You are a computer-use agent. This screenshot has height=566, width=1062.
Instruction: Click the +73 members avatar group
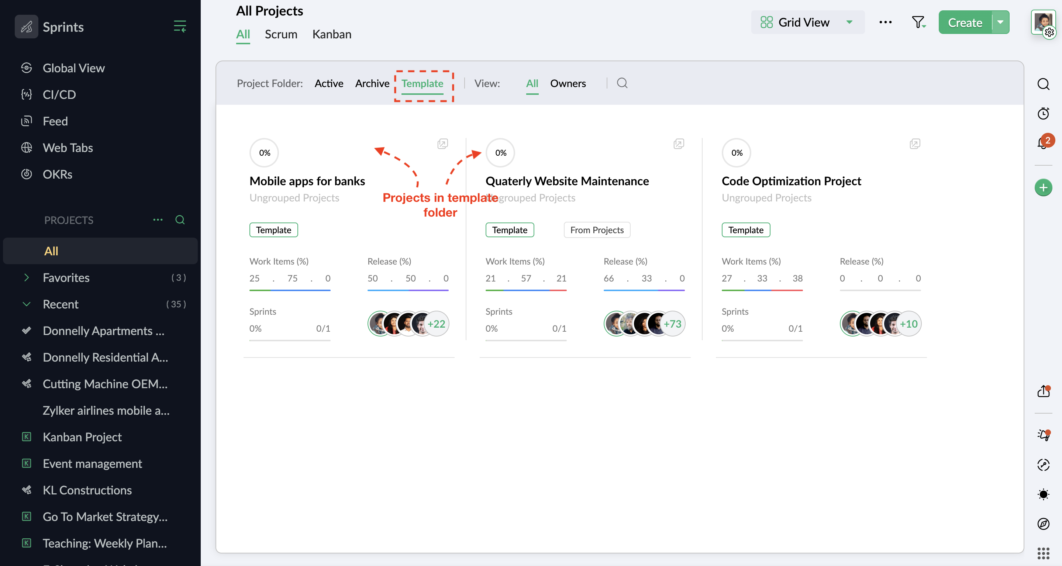coord(672,324)
